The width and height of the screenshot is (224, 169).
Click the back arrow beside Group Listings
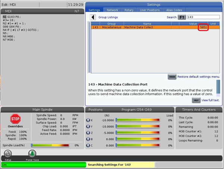coord(93,17)
